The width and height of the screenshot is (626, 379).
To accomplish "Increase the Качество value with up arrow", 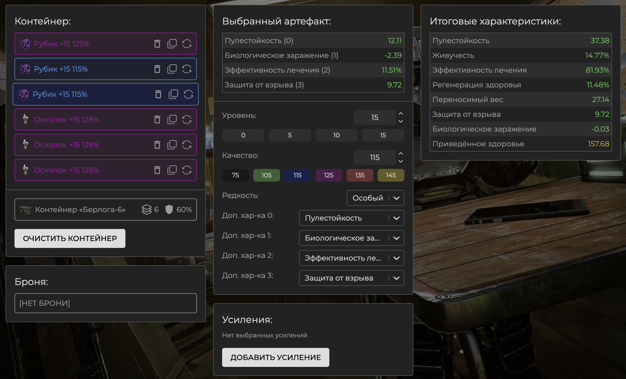I will click(x=401, y=154).
